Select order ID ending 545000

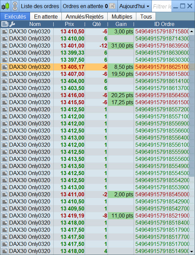coord(162,194)
